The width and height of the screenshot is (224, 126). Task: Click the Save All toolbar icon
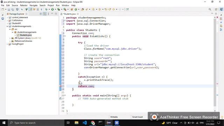click(13, 9)
